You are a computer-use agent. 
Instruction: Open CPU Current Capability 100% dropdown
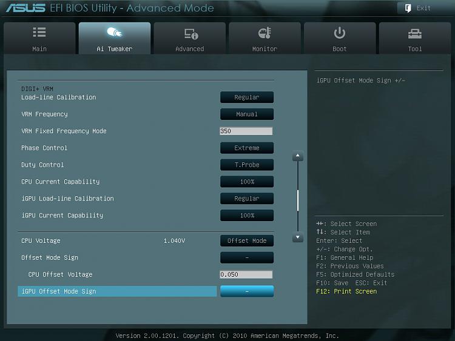point(247,182)
